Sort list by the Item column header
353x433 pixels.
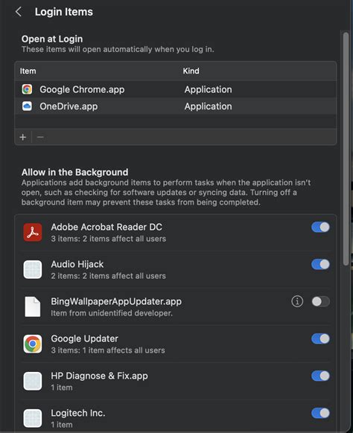pos(28,71)
